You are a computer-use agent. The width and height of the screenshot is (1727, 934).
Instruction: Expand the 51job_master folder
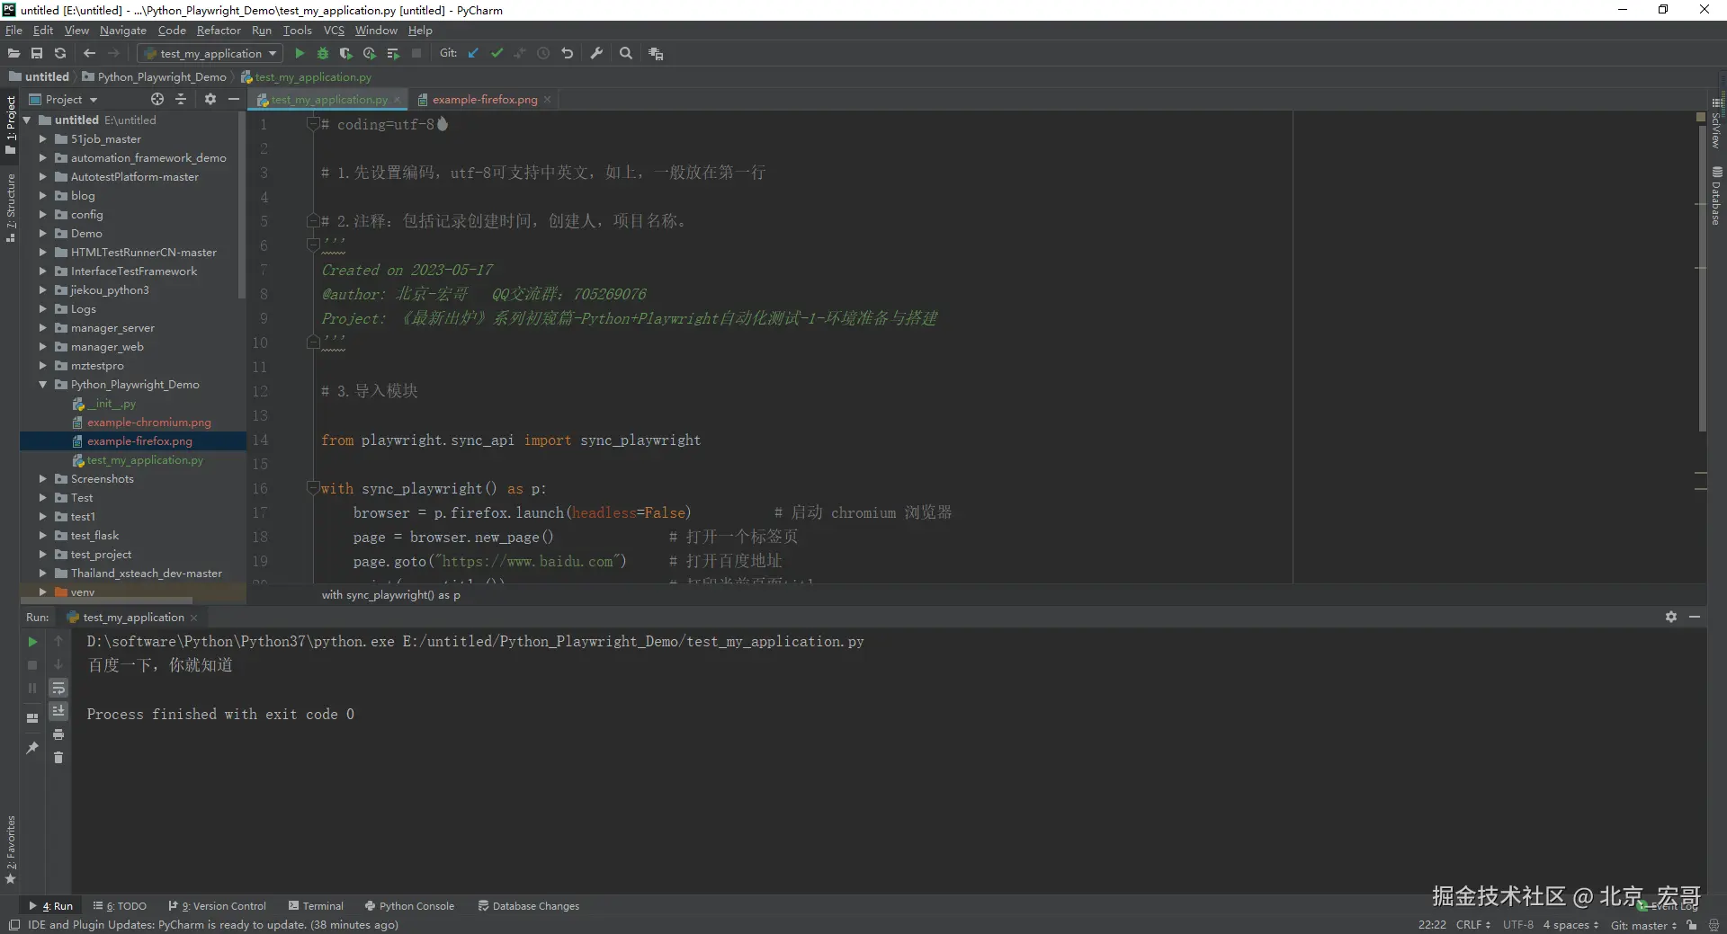coord(42,139)
